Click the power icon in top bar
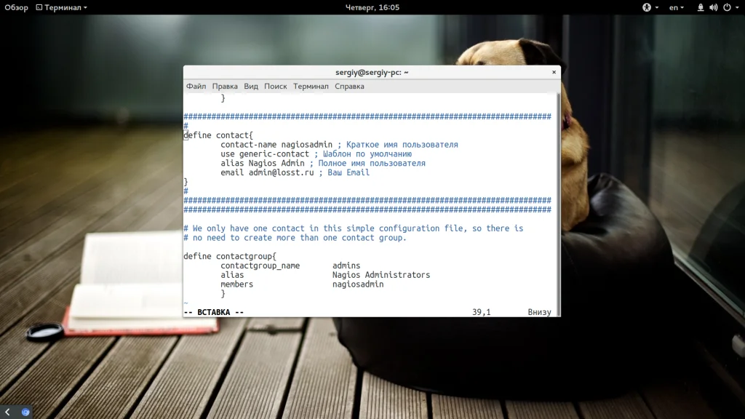Viewport: 745px width, 419px height. click(x=727, y=7)
